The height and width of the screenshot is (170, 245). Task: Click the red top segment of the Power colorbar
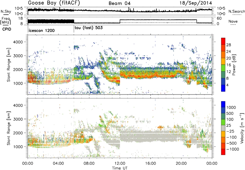click(223, 41)
